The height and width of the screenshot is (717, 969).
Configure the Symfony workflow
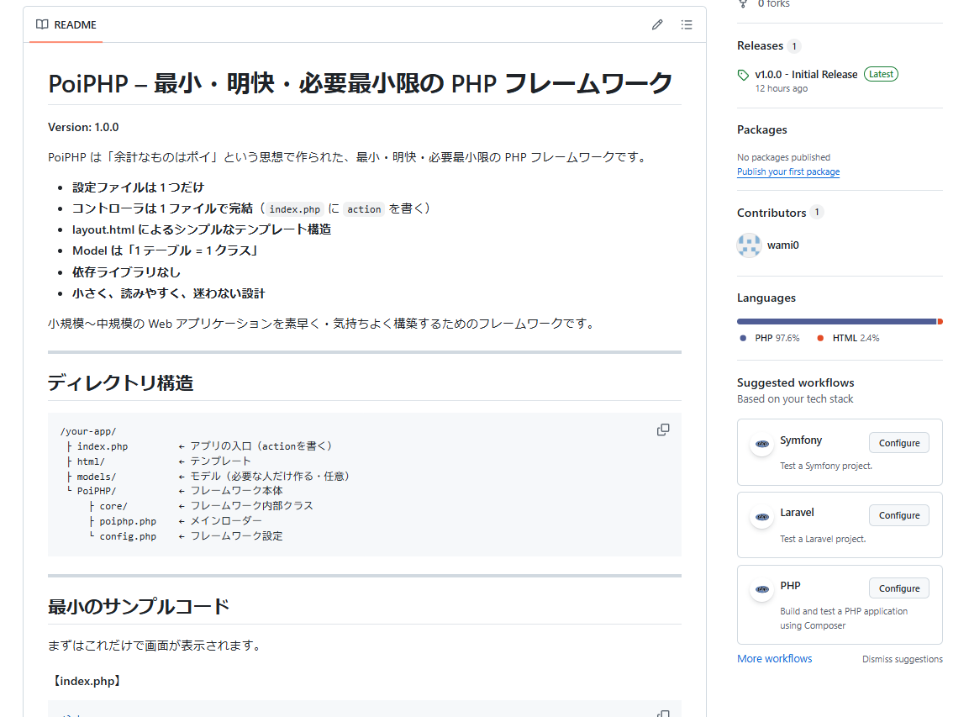coord(898,443)
